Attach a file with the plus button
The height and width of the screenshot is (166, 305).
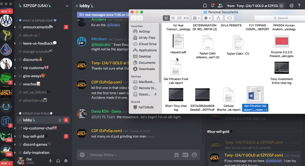(82, 155)
